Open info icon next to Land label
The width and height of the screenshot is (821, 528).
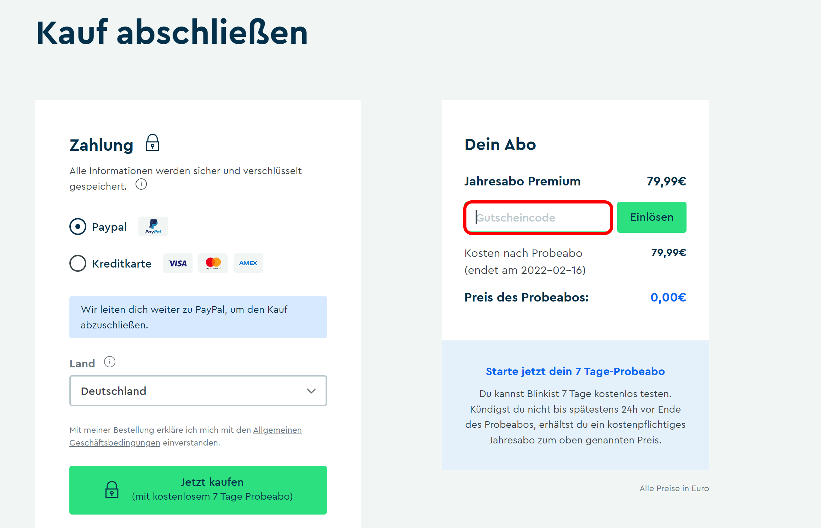[x=110, y=362]
